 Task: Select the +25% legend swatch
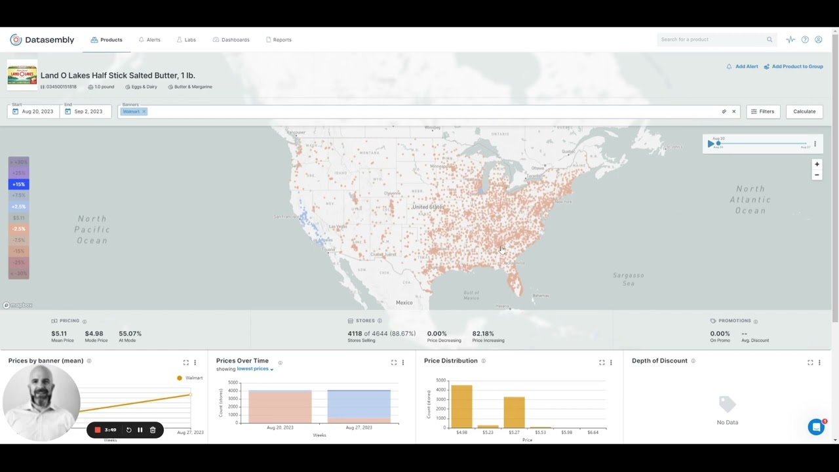tap(18, 173)
